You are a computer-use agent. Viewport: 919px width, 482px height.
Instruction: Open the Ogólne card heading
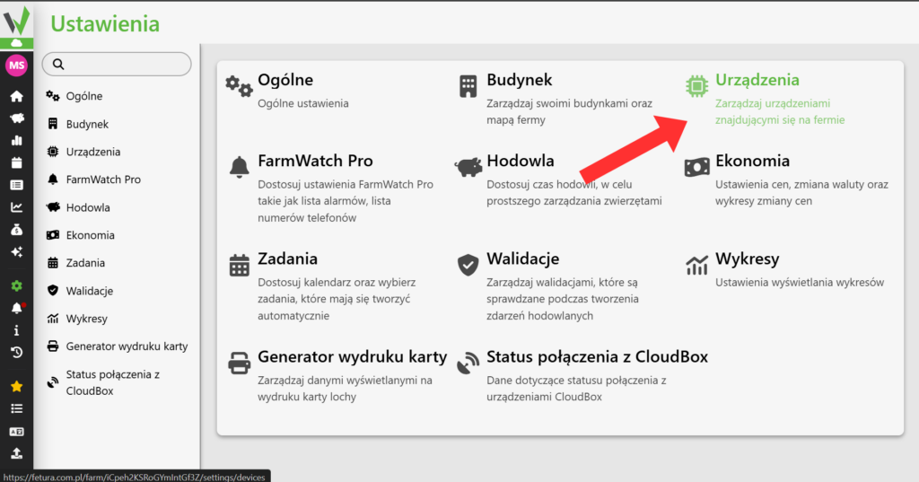[285, 80]
